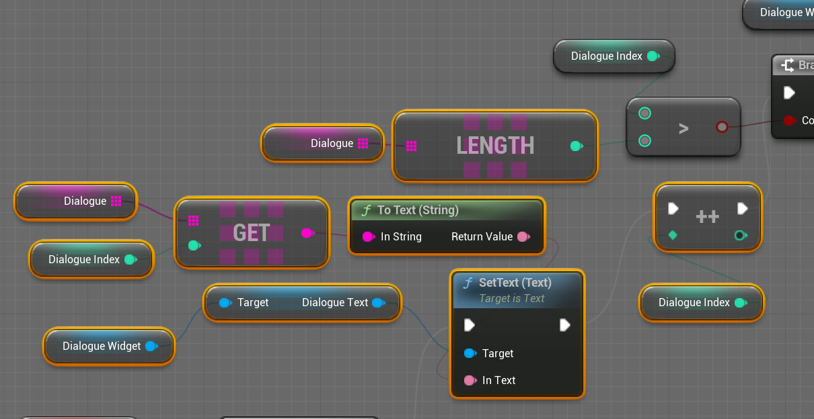Click the Branch node's red Condition pin

[x=790, y=121]
